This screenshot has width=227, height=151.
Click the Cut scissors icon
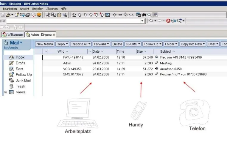pos(48,15)
